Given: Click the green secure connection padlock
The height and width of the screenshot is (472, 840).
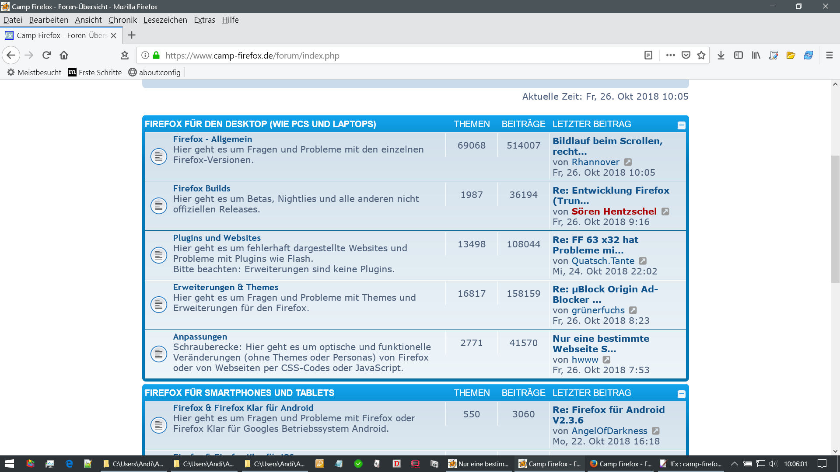Looking at the screenshot, I should pos(156,56).
